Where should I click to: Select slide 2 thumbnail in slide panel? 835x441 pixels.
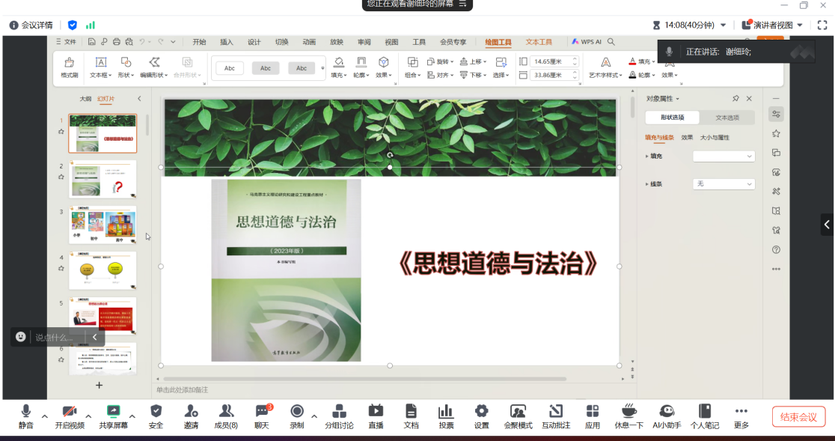coord(103,180)
